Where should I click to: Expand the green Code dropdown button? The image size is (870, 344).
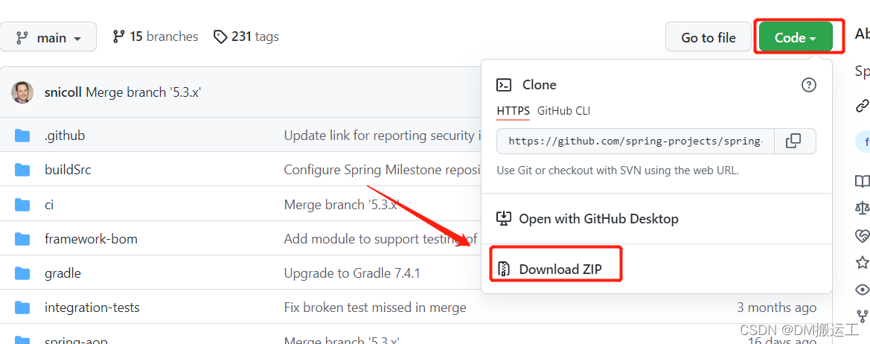[x=796, y=37]
